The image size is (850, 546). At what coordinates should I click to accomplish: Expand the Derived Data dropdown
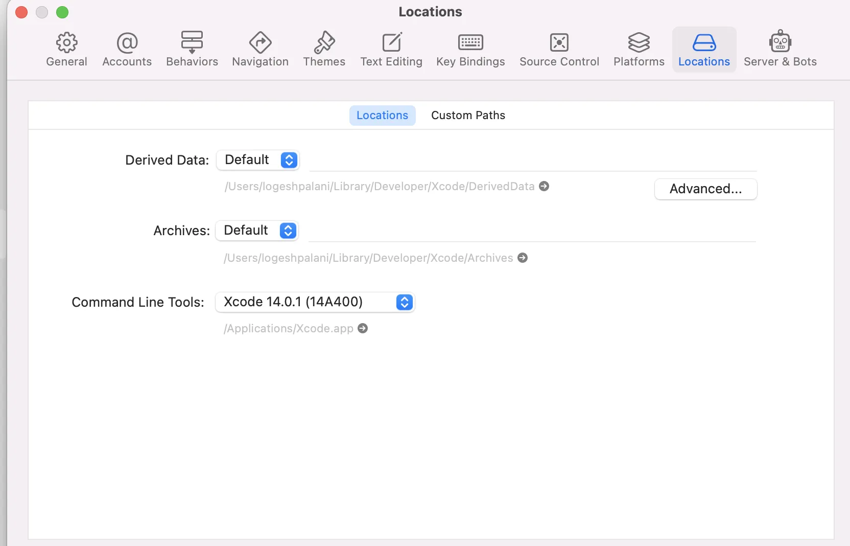coord(258,160)
